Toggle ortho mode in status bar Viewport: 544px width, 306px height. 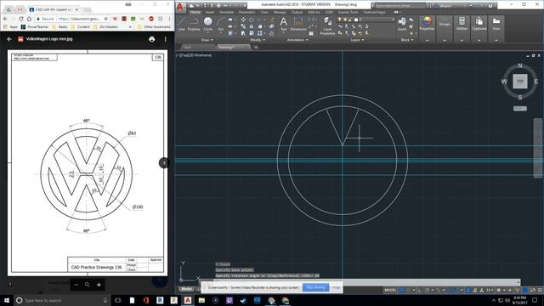click(420, 290)
